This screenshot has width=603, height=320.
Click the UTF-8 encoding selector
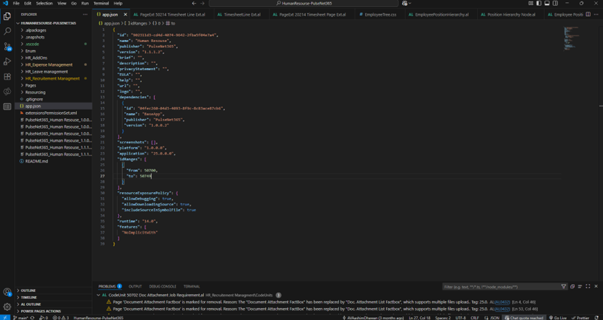tap(461, 318)
